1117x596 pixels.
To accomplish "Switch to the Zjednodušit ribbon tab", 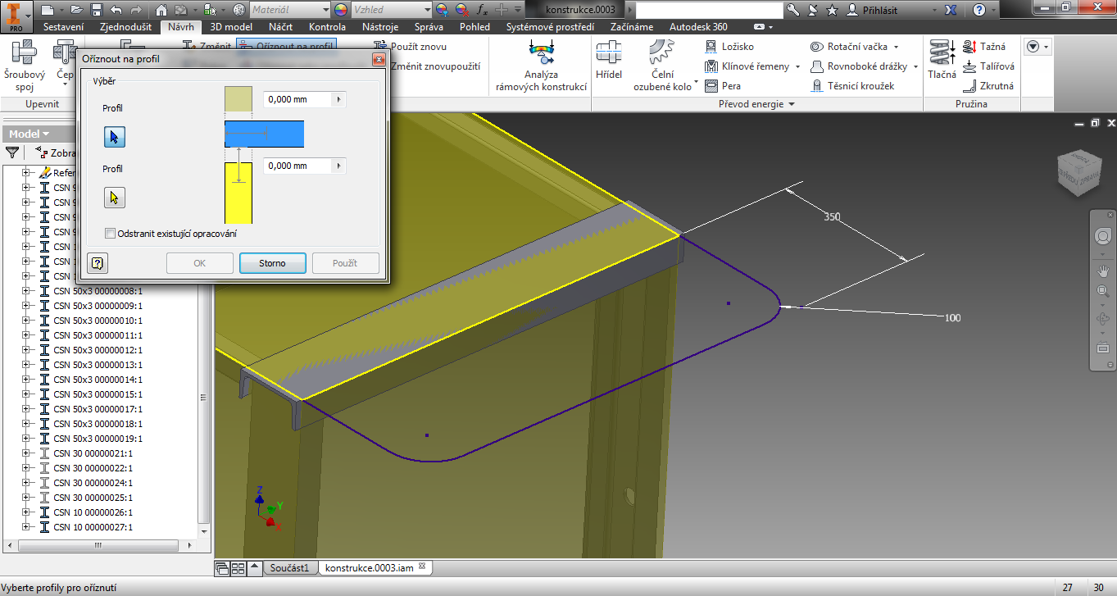I will 125,27.
